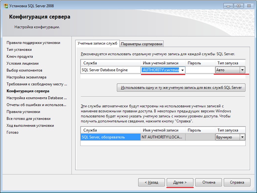
Task: Click the Настройка экземпляра step
Action: coord(26,77)
